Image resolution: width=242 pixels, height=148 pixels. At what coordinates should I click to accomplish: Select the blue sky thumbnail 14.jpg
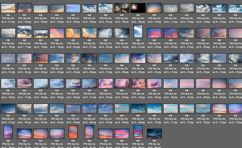(x=219, y=8)
